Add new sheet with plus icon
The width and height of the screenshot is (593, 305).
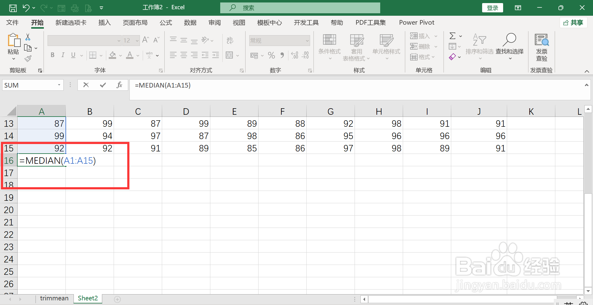(x=117, y=299)
